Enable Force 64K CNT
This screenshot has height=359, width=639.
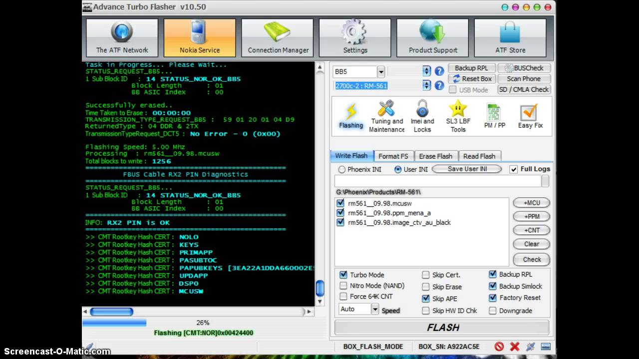tap(343, 296)
